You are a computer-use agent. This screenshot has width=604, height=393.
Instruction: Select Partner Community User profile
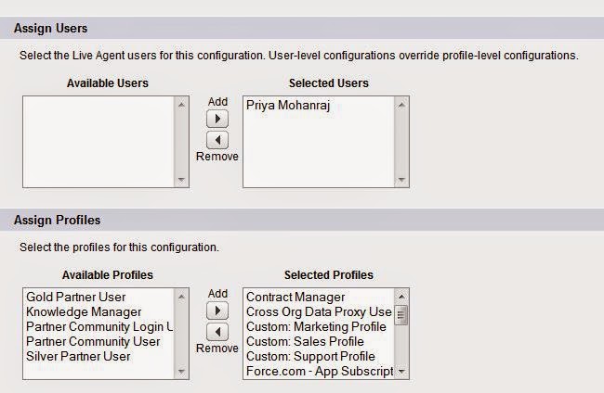pyautogui.click(x=93, y=341)
